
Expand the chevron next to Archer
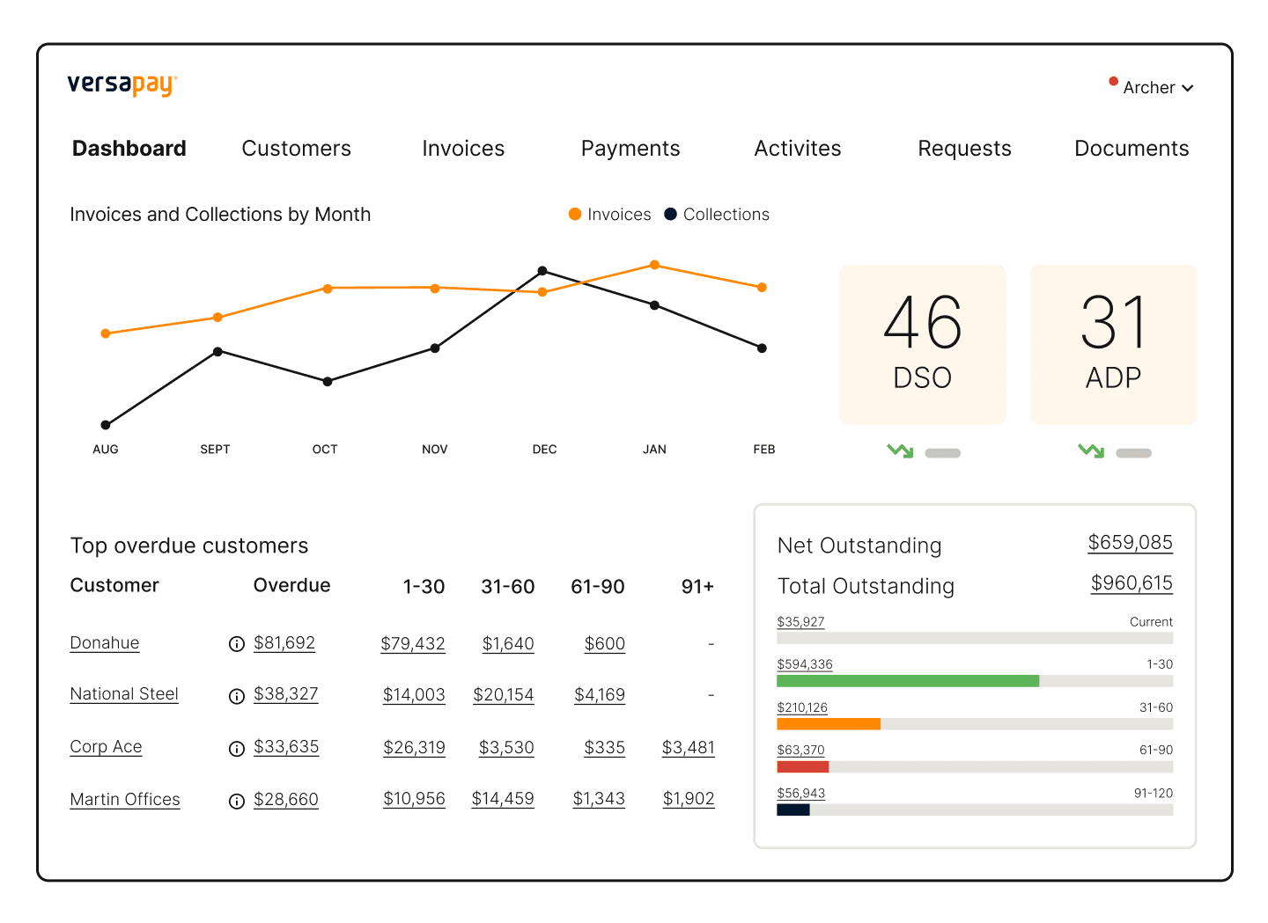pyautogui.click(x=1188, y=88)
